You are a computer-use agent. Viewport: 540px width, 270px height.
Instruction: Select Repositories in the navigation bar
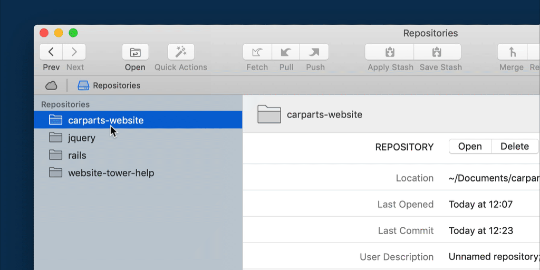coord(109,85)
